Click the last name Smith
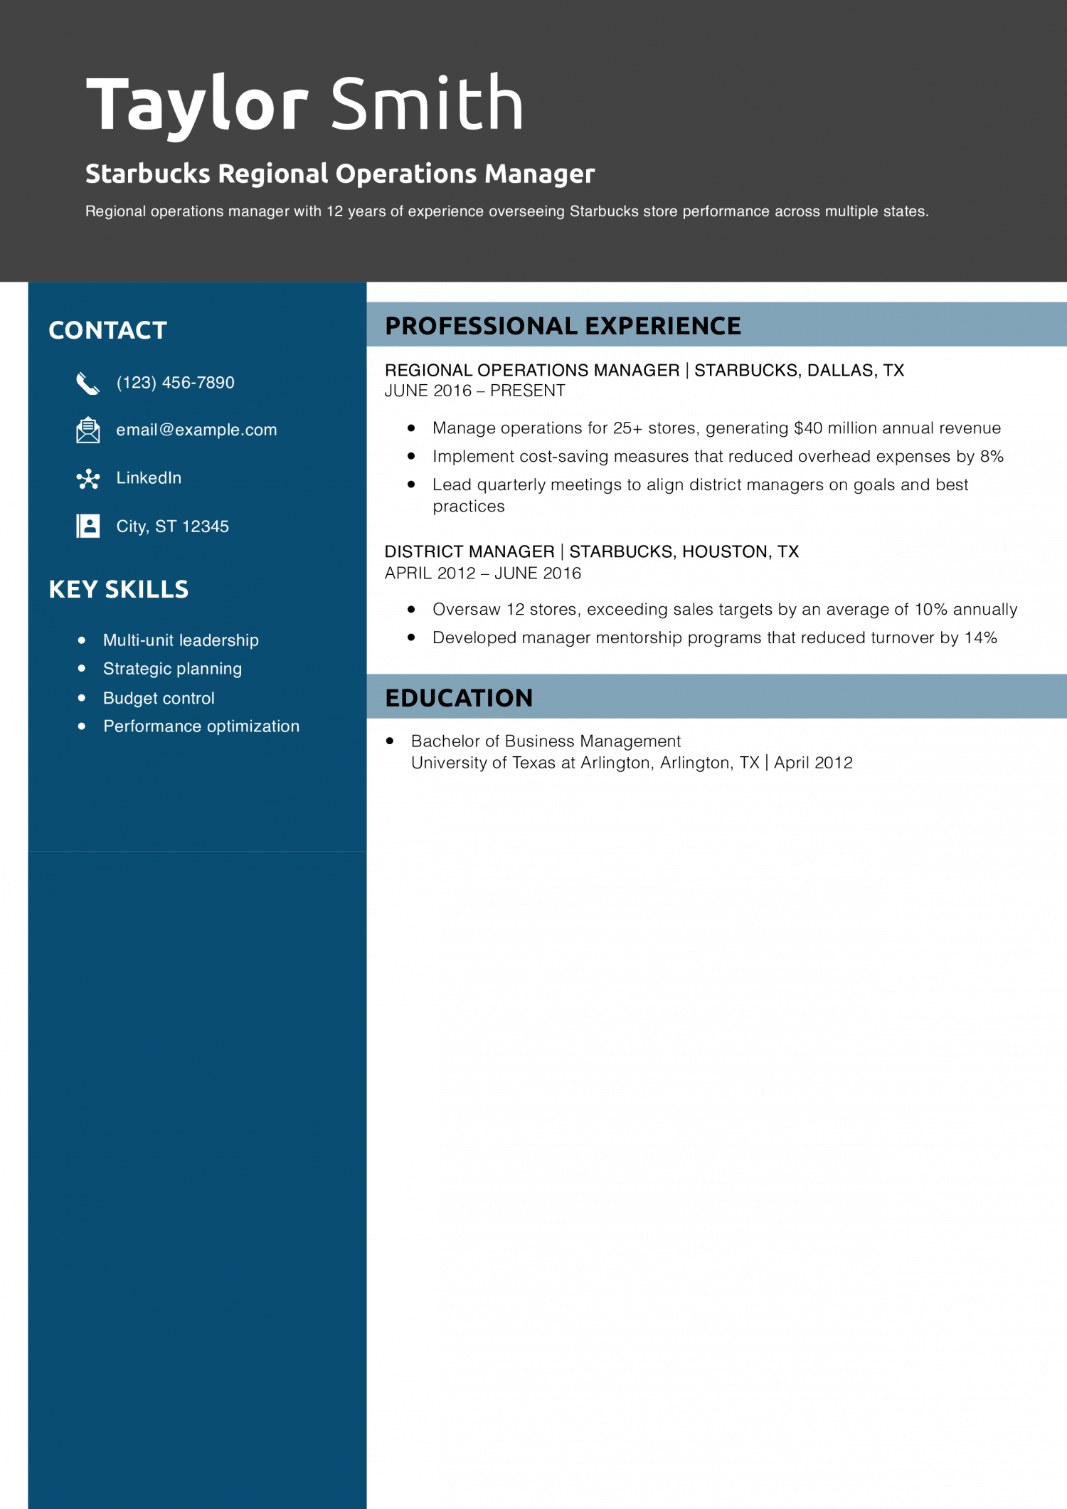The width and height of the screenshot is (1067, 1509). coord(427,105)
